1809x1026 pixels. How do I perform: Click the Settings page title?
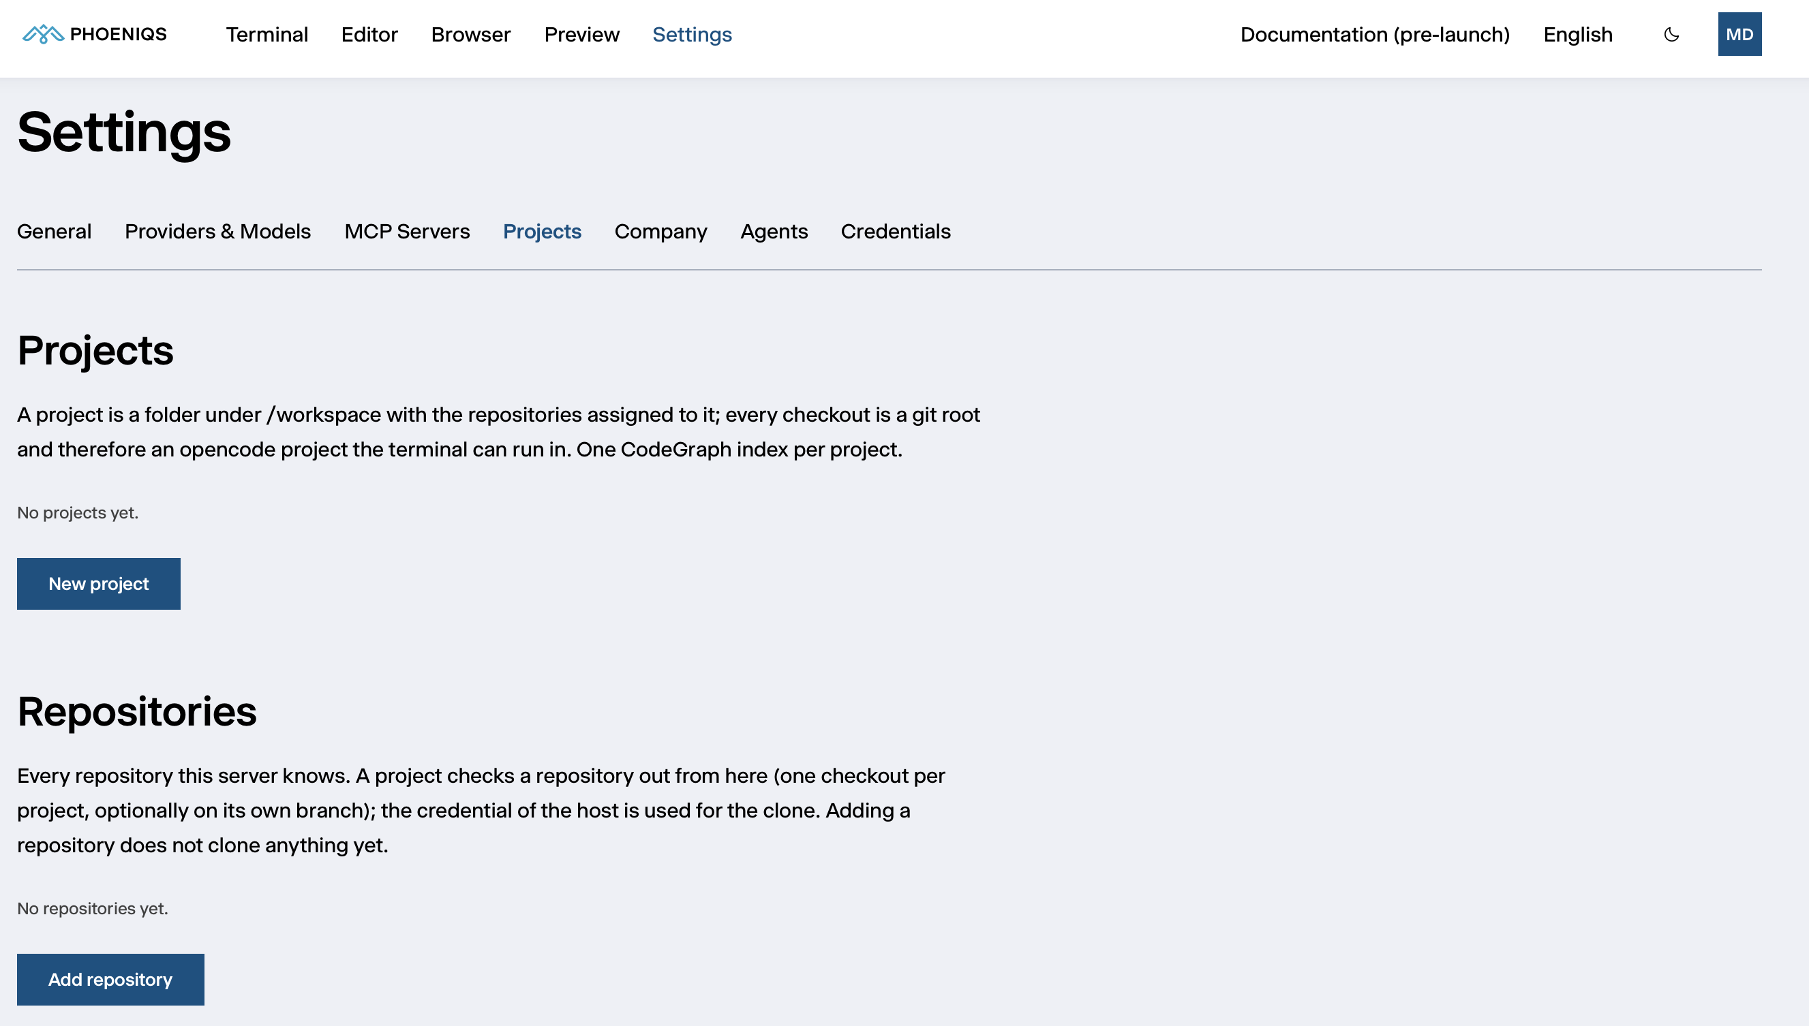coord(124,132)
